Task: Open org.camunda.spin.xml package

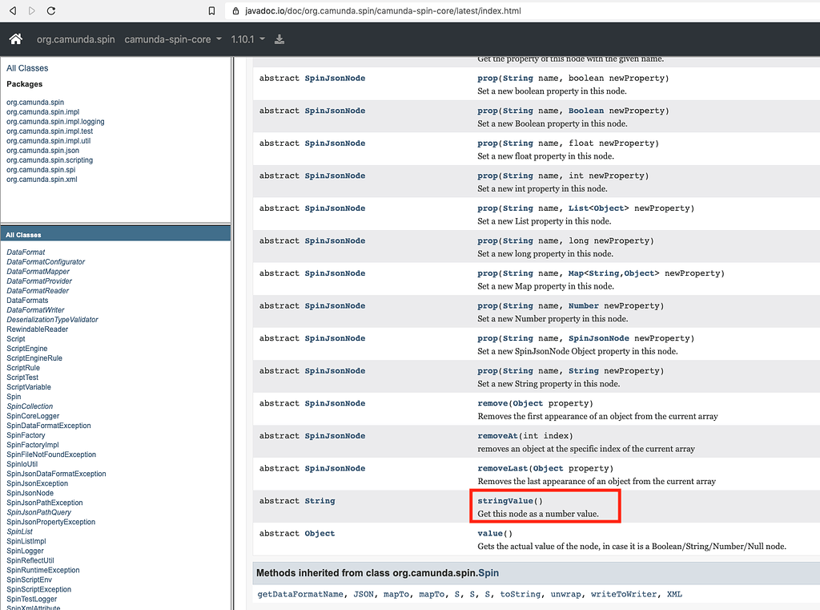Action: pos(42,179)
